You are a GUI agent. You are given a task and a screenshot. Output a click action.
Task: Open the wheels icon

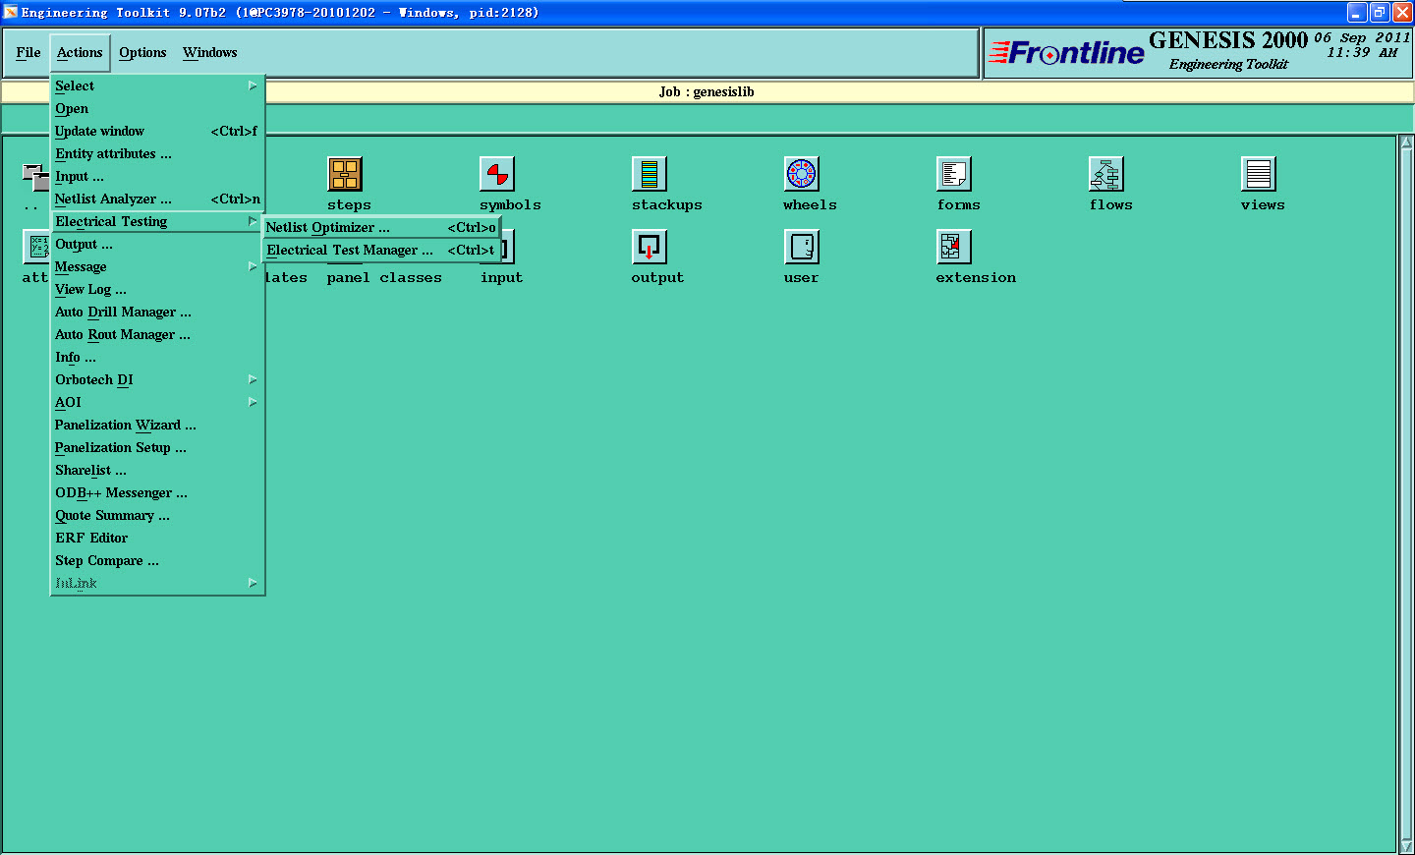tap(802, 174)
